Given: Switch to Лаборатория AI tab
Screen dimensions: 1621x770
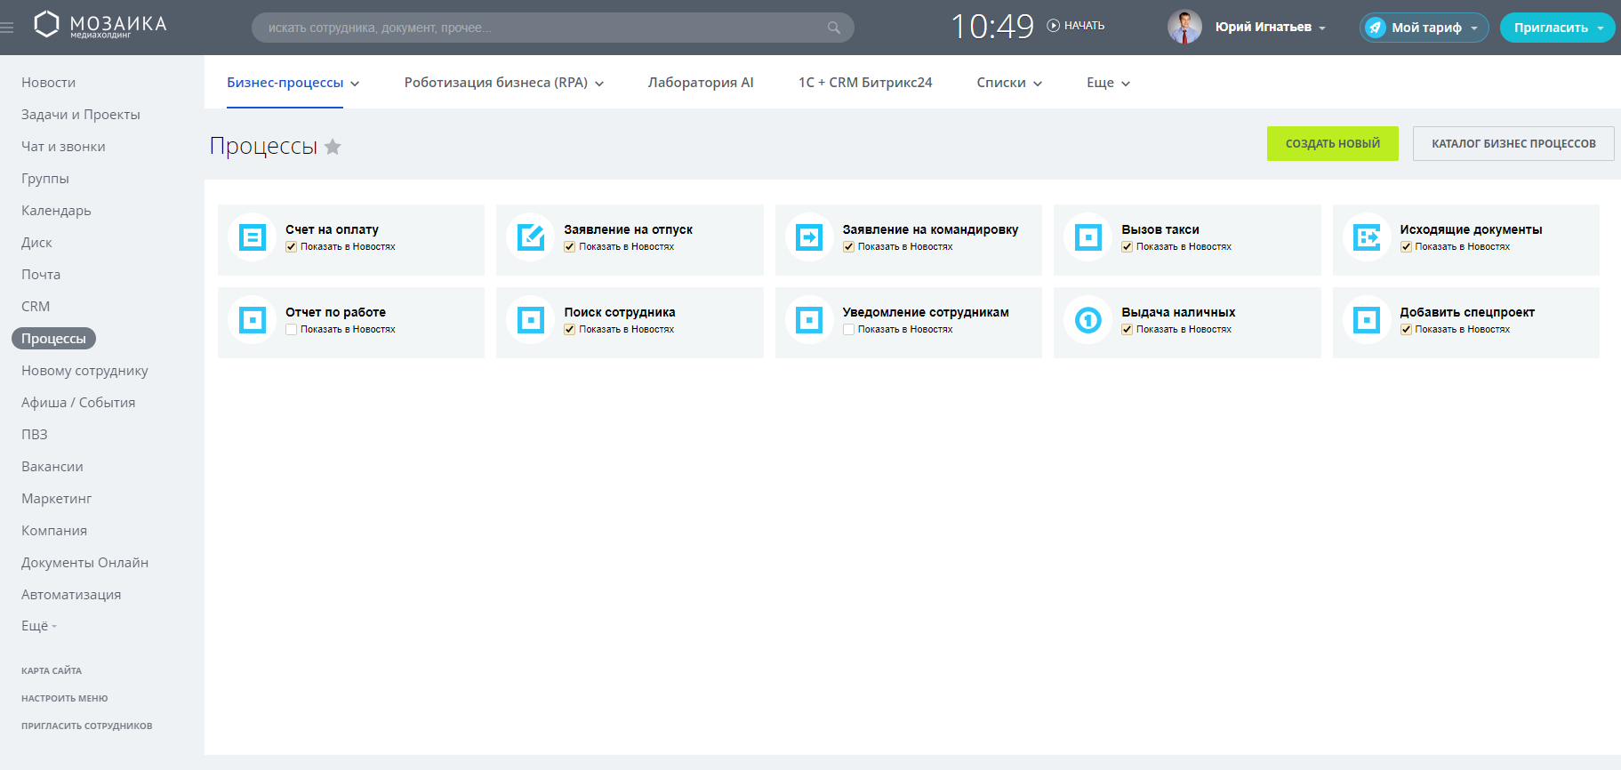Looking at the screenshot, I should [x=700, y=83].
